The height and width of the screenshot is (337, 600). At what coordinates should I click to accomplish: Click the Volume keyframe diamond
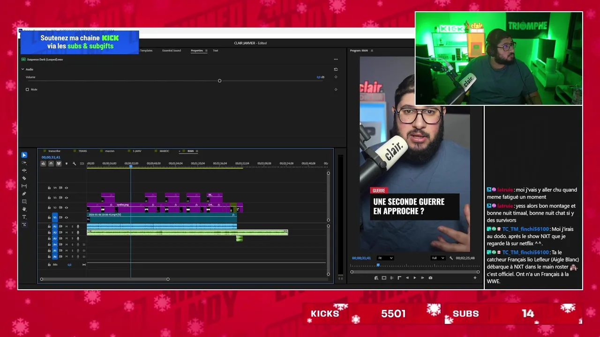click(336, 77)
